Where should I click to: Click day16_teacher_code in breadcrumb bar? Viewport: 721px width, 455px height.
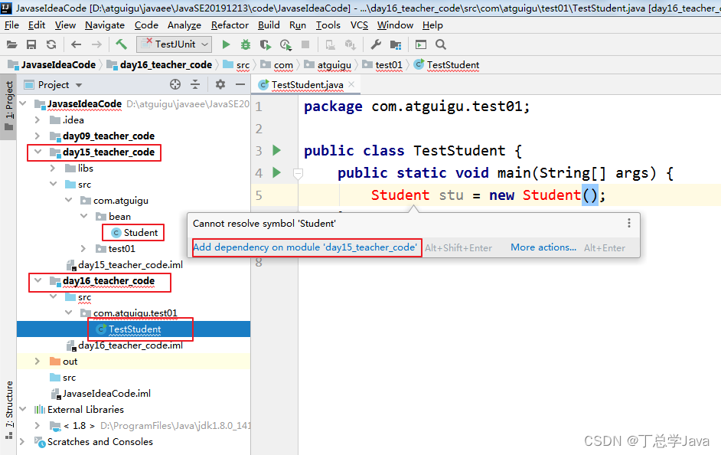coord(165,65)
